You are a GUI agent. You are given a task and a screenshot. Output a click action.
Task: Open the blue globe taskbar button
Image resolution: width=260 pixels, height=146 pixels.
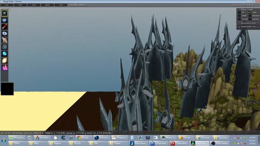(102, 137)
